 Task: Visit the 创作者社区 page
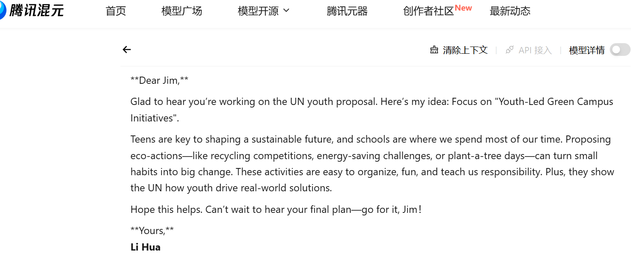coord(428,11)
